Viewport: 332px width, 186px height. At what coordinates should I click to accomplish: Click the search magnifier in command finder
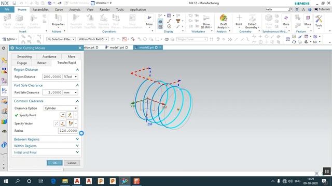click(290, 9)
